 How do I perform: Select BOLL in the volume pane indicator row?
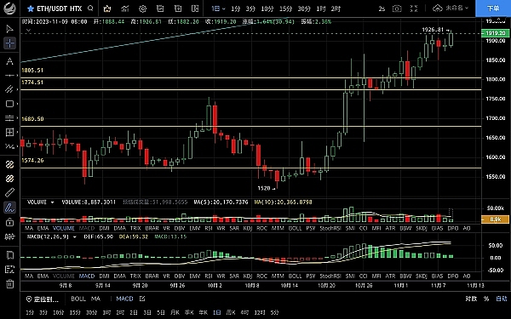295,229
